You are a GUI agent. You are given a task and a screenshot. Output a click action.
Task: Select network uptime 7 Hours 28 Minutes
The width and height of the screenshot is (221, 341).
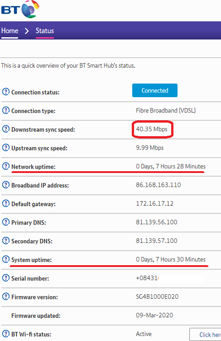pyautogui.click(x=171, y=166)
